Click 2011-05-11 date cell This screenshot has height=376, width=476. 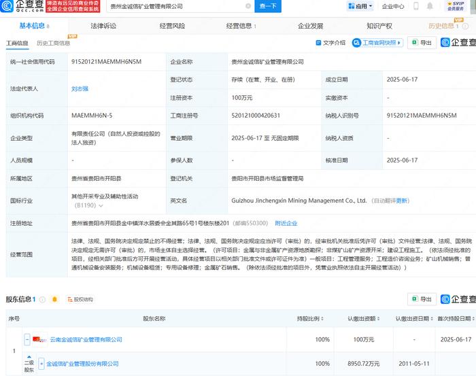414,364
